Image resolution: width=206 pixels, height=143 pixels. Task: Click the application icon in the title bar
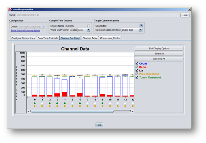coord(10,9)
